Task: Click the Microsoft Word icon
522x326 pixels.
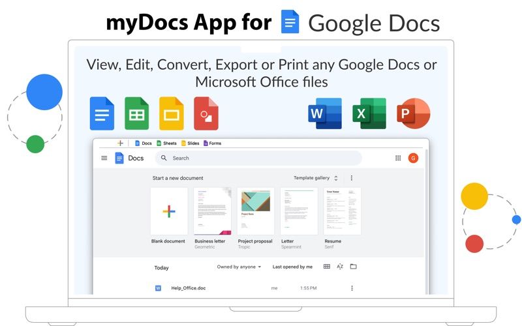Action: tap(325, 113)
